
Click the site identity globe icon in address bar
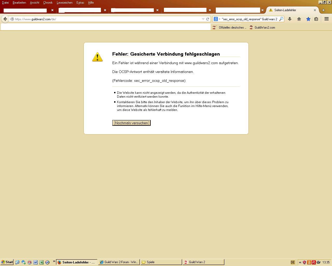pyautogui.click(x=12, y=19)
